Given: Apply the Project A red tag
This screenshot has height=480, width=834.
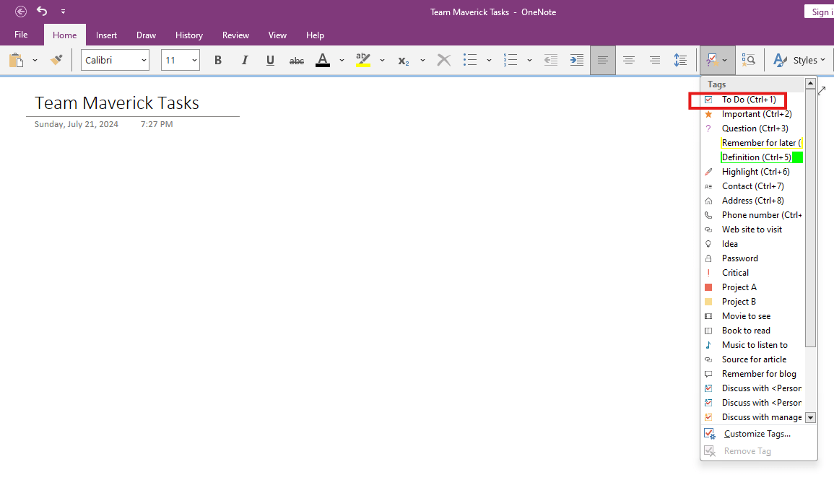Looking at the screenshot, I should 752,287.
